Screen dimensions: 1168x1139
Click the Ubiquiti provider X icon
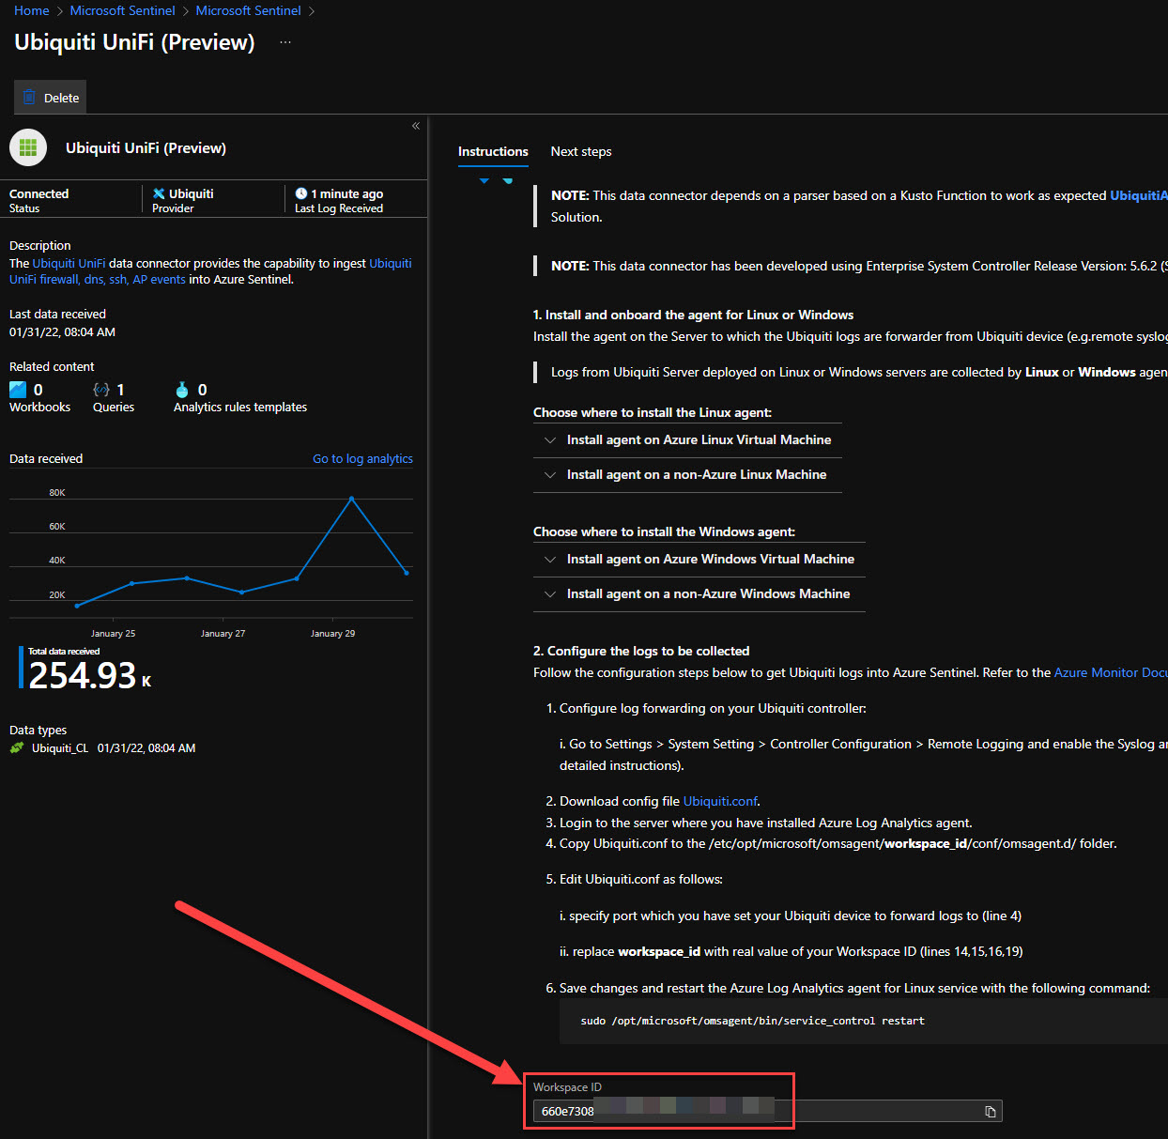(159, 193)
